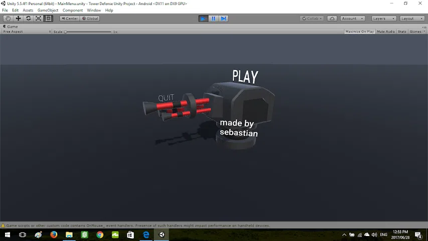Toggle pivot mode Center button
This screenshot has width=428, height=241.
pos(69,19)
